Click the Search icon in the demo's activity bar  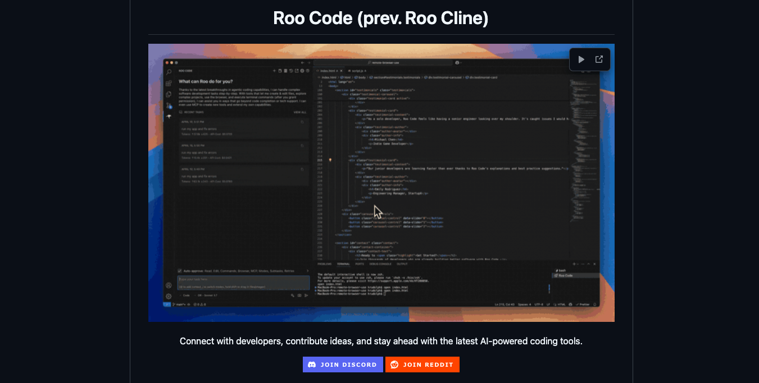point(169,72)
